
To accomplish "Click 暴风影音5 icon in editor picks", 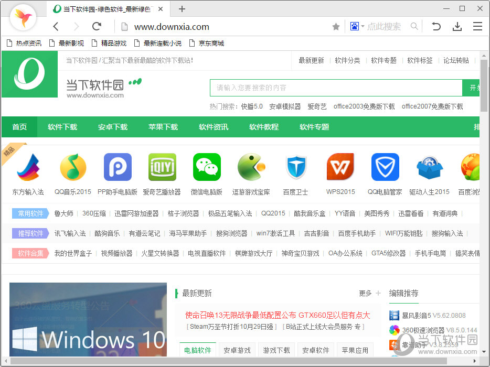I will pos(394,316).
